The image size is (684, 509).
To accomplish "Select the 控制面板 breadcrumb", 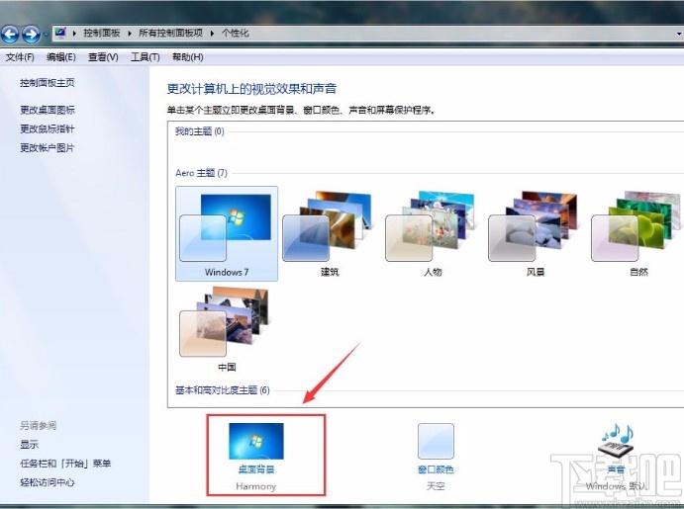I will (x=102, y=33).
